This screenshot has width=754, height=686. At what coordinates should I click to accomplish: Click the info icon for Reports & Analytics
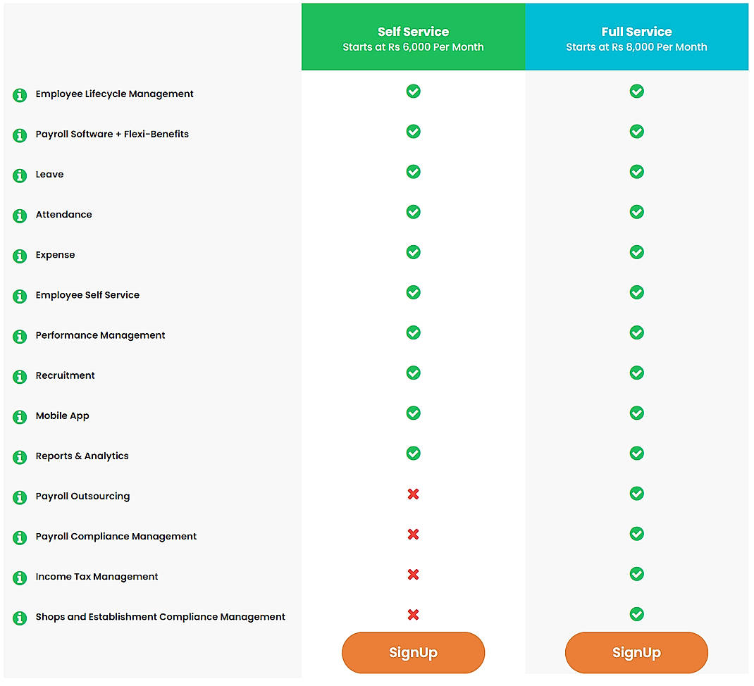coord(19,457)
